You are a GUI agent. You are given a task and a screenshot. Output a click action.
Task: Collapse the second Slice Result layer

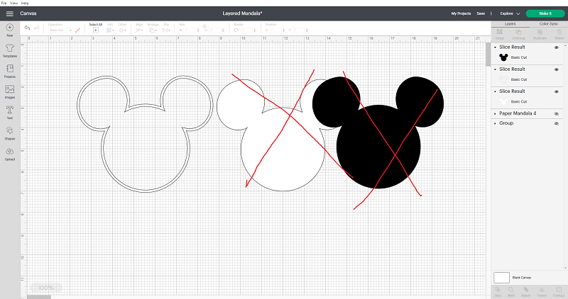[495, 69]
